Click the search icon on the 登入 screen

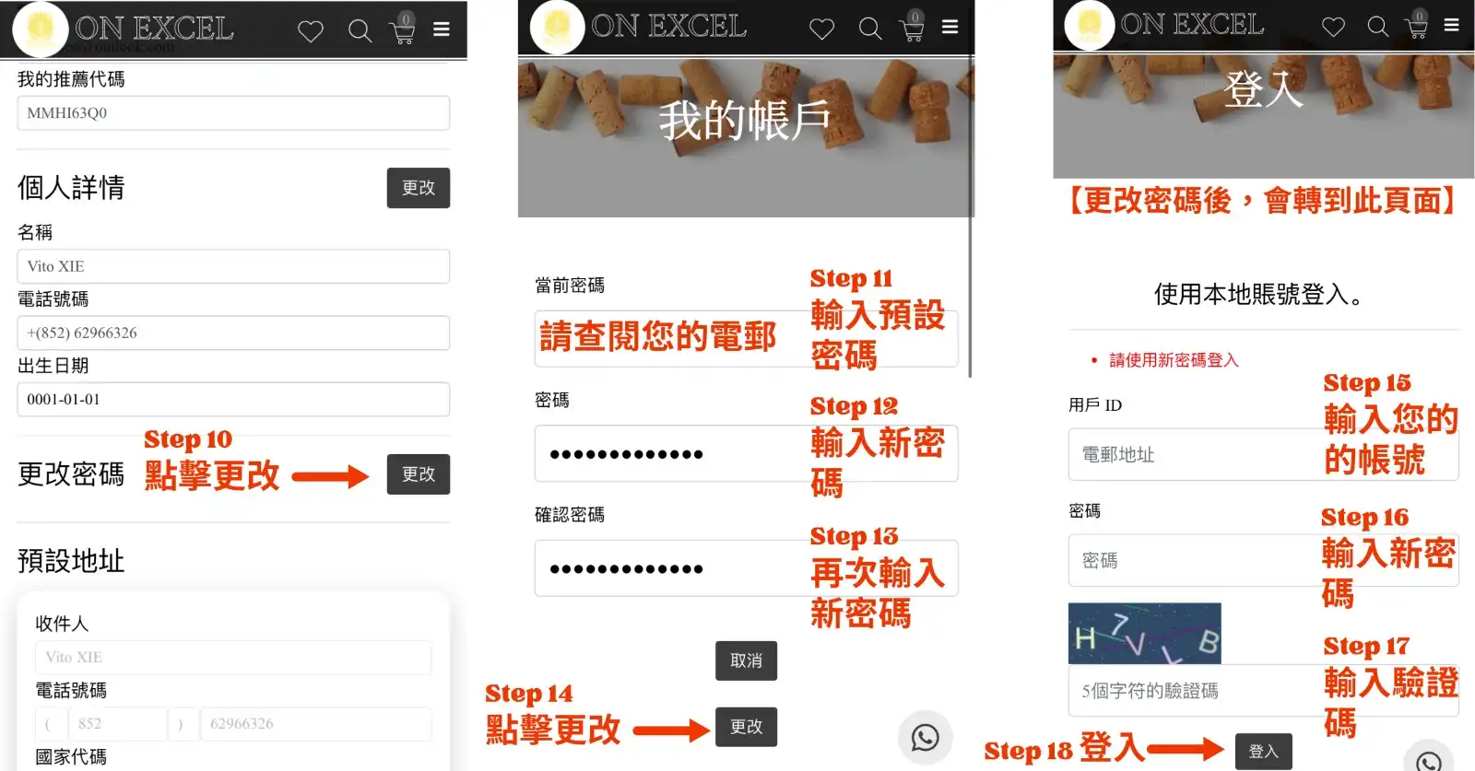[x=1377, y=27]
